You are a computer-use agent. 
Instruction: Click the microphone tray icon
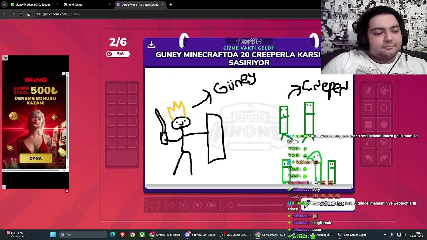(392, 235)
